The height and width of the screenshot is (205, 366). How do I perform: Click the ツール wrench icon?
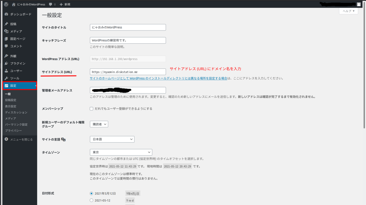(x=6, y=78)
